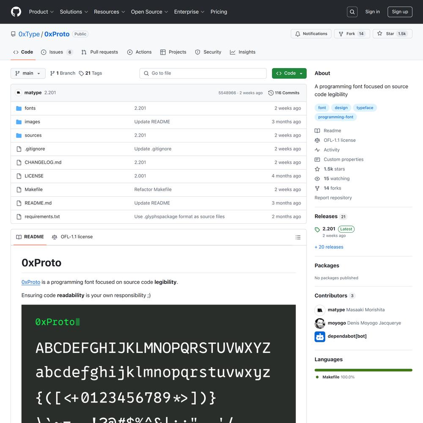This screenshot has height=423, width=423.
Task: Select the README tab
Action: 30,237
